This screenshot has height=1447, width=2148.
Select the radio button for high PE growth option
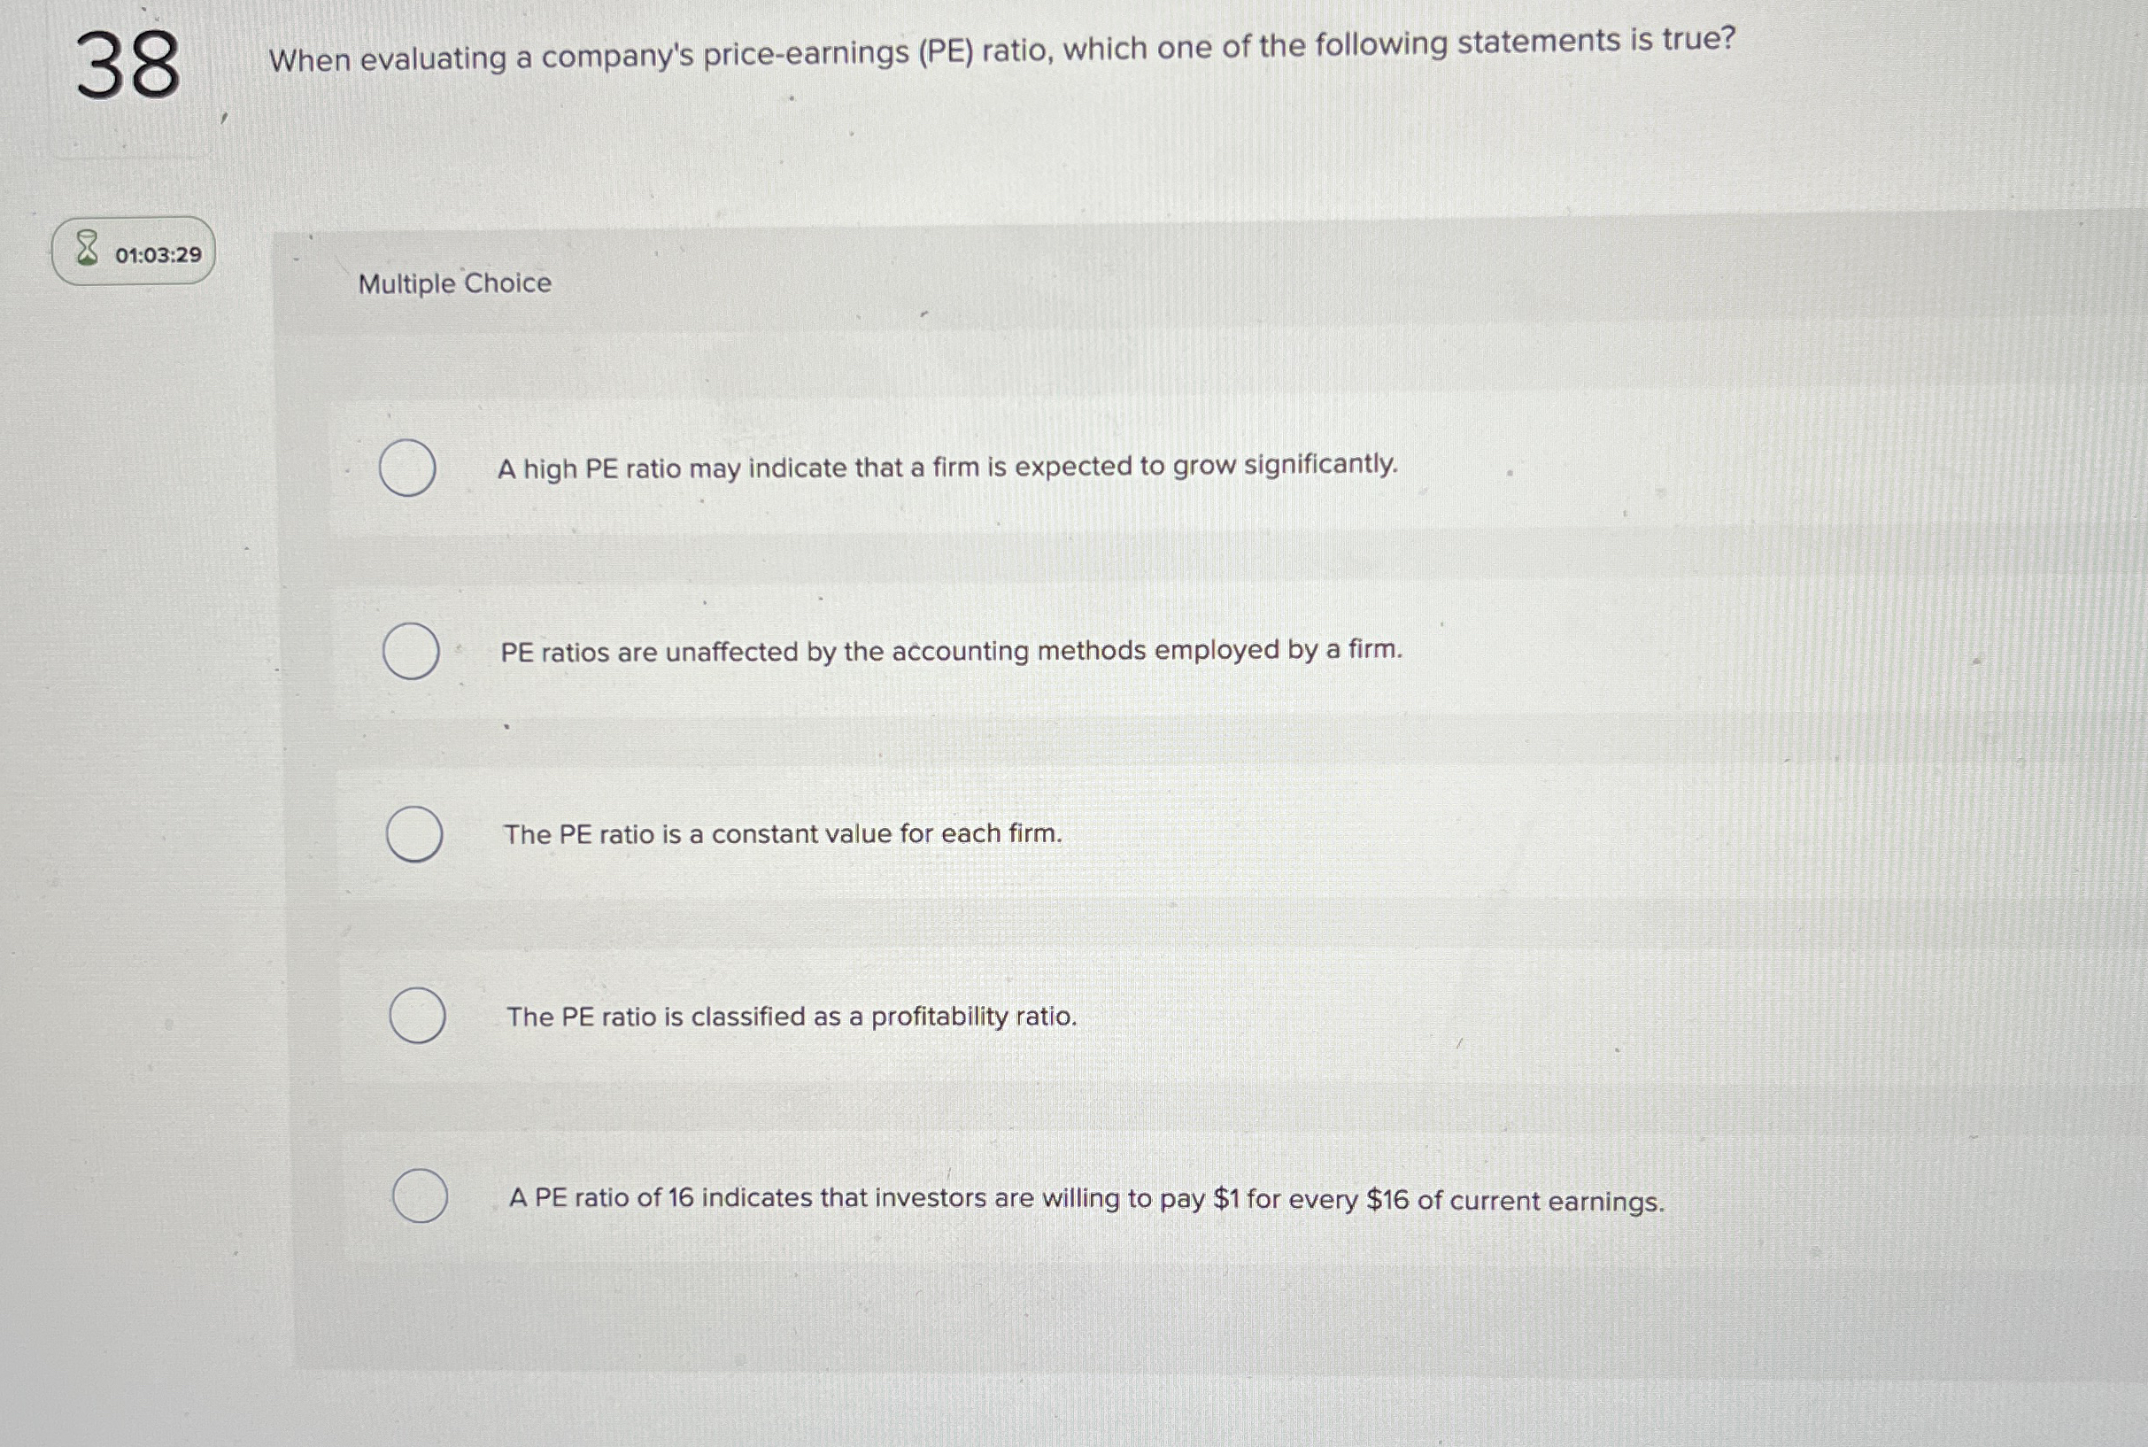click(409, 468)
